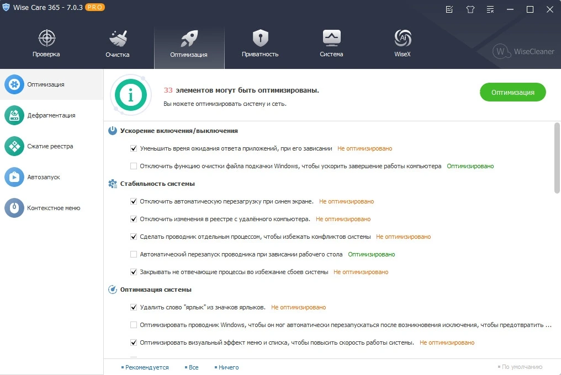Click the feedback note icon in title bar

(449, 9)
